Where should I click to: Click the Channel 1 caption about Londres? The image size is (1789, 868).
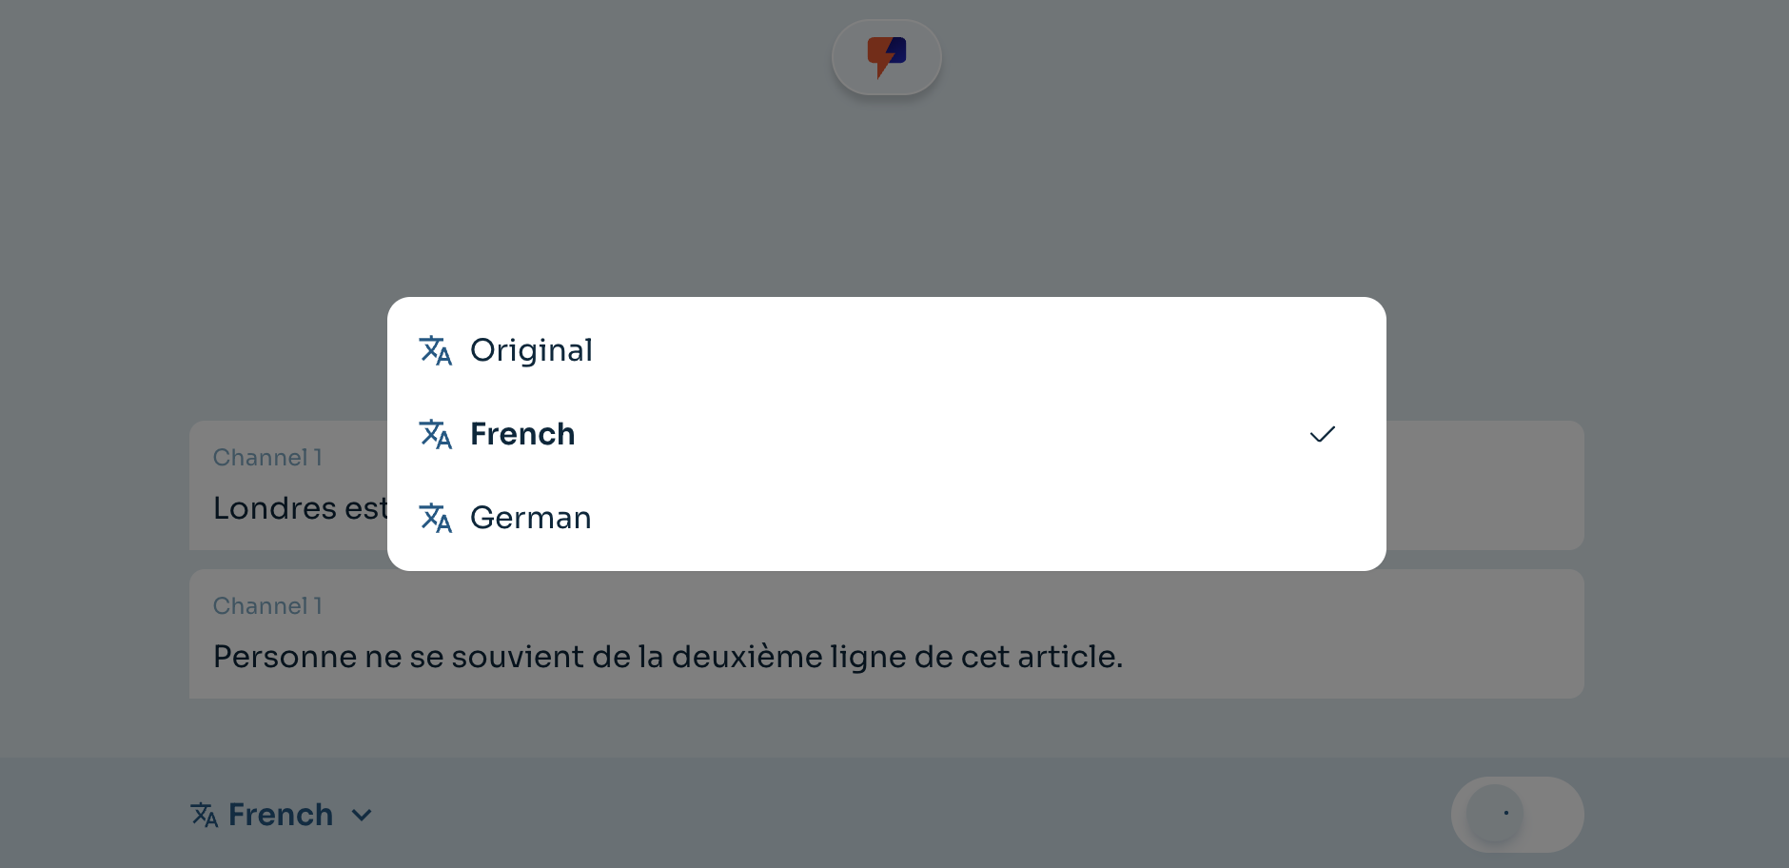point(267,458)
